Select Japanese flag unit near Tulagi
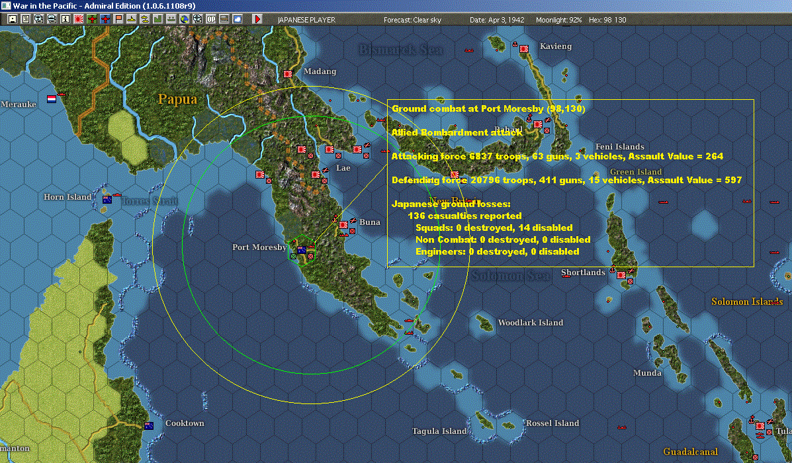Viewport: 792px width, 463px height. click(x=760, y=427)
